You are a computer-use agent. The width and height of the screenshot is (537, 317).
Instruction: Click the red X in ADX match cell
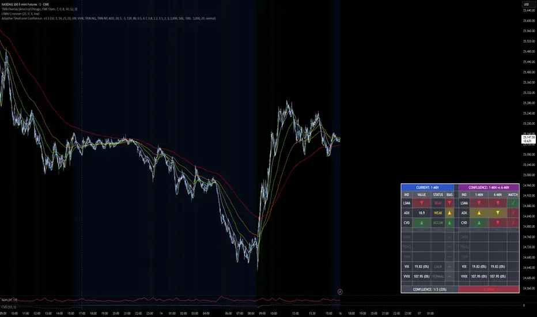(x=513, y=213)
